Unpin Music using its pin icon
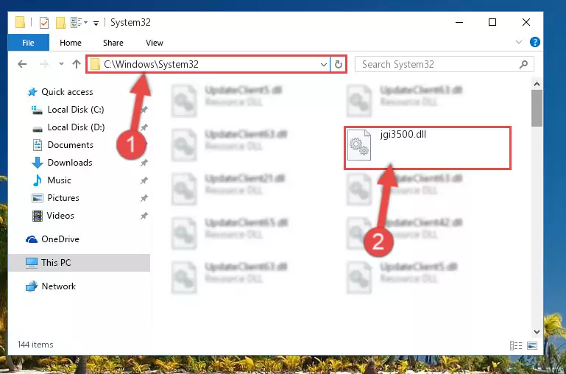 point(144,180)
